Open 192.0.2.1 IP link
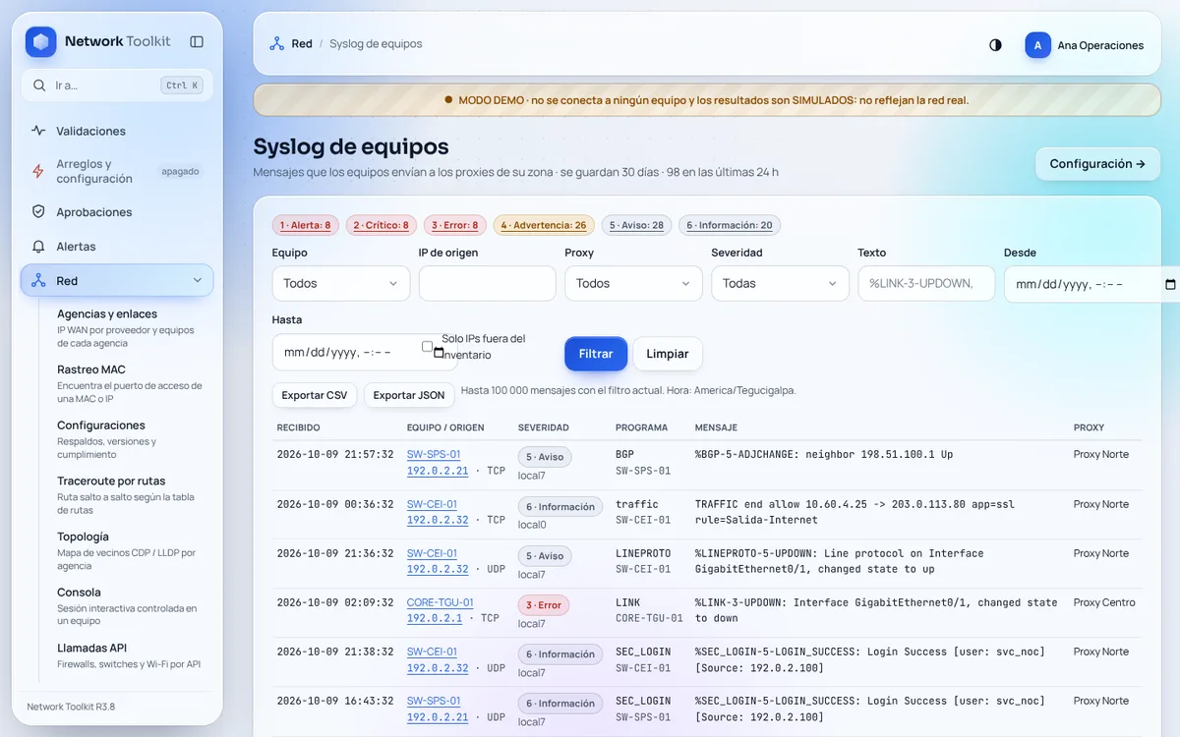This screenshot has width=1180, height=737. click(435, 618)
